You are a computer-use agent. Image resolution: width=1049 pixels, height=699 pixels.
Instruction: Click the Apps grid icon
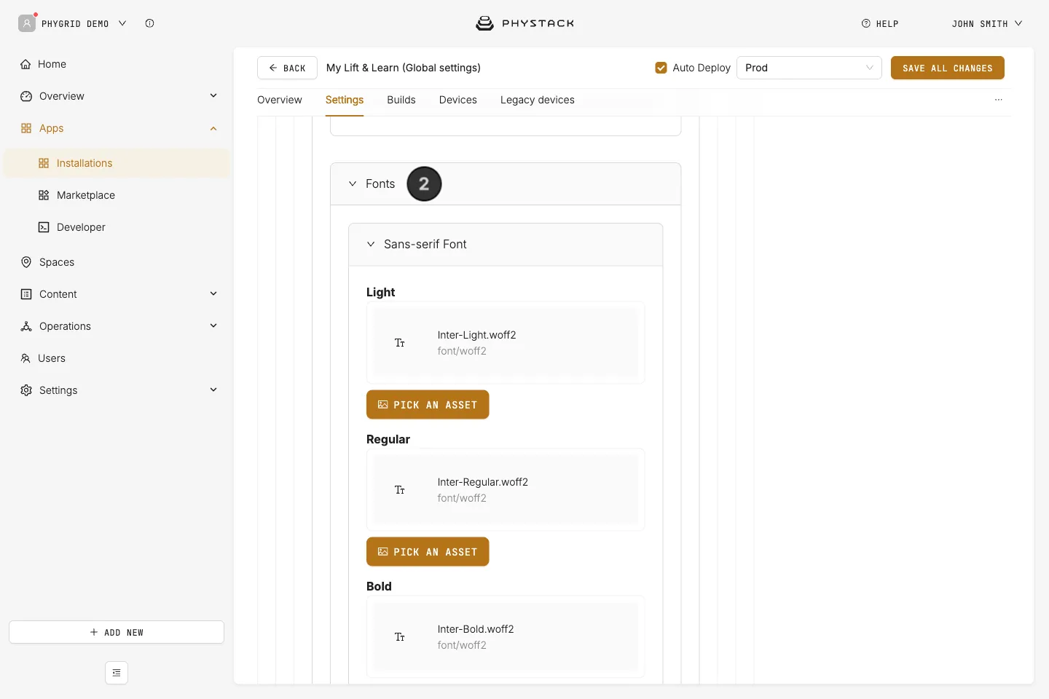tap(26, 128)
